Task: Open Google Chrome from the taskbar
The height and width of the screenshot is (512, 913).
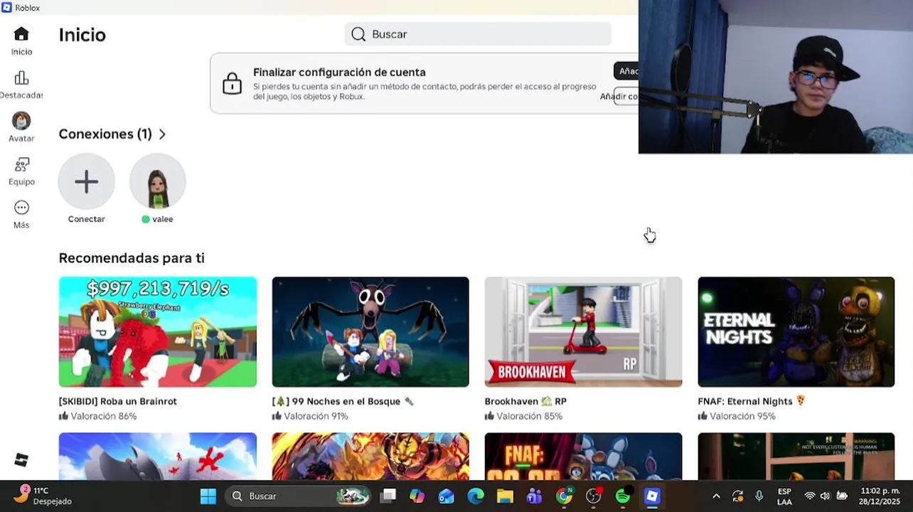Action: [564, 496]
